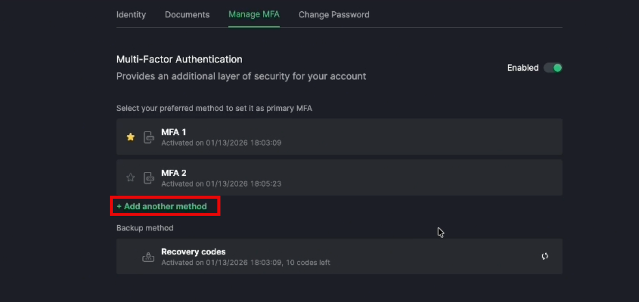Select the MFA 1 method row

339,136
